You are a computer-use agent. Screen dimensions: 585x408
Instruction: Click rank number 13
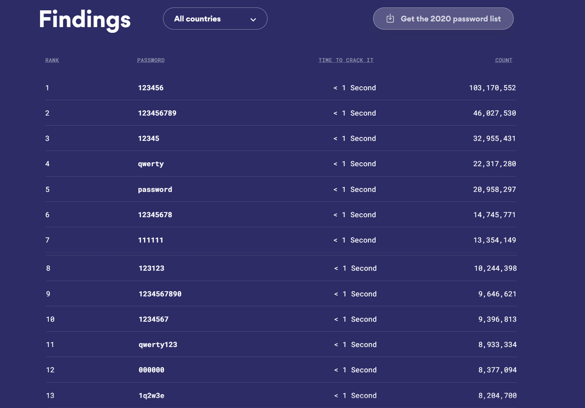click(x=50, y=396)
